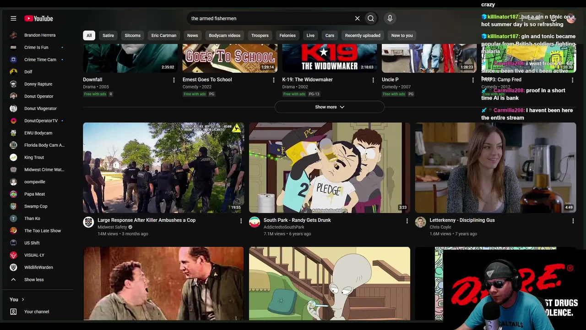
Task: Play Large Response After Killer Ambushes thumbnail
Action: click(163, 167)
